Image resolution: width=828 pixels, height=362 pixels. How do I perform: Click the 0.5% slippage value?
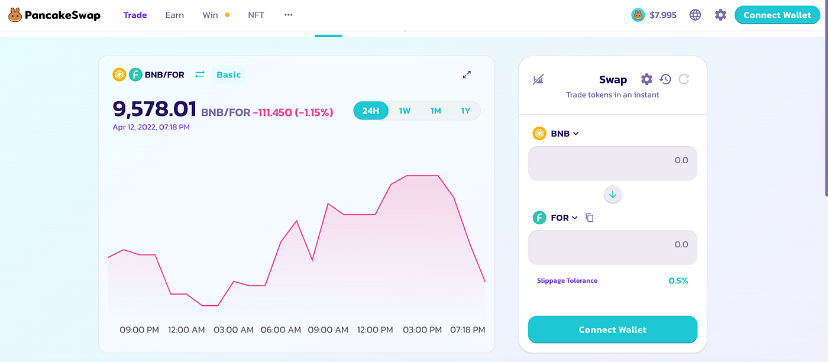[x=678, y=281]
